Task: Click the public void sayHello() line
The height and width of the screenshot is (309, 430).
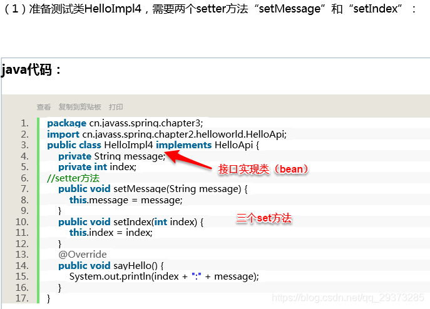Action: pyautogui.click(x=111, y=266)
